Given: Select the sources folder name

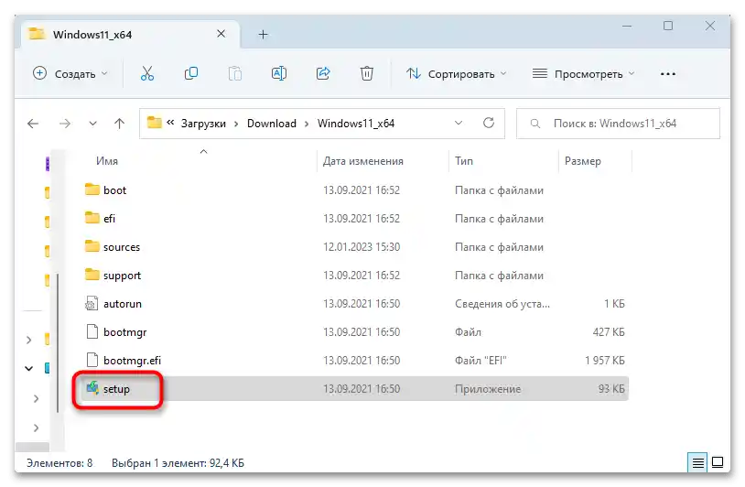Looking at the screenshot, I should [122, 247].
